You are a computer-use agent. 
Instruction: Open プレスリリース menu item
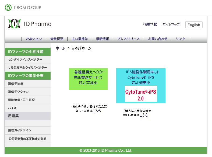coord(128,39)
